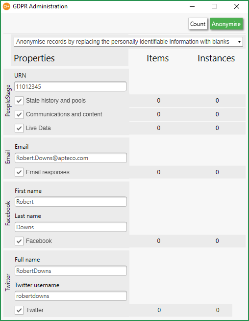Click the Email address input field

click(71, 158)
